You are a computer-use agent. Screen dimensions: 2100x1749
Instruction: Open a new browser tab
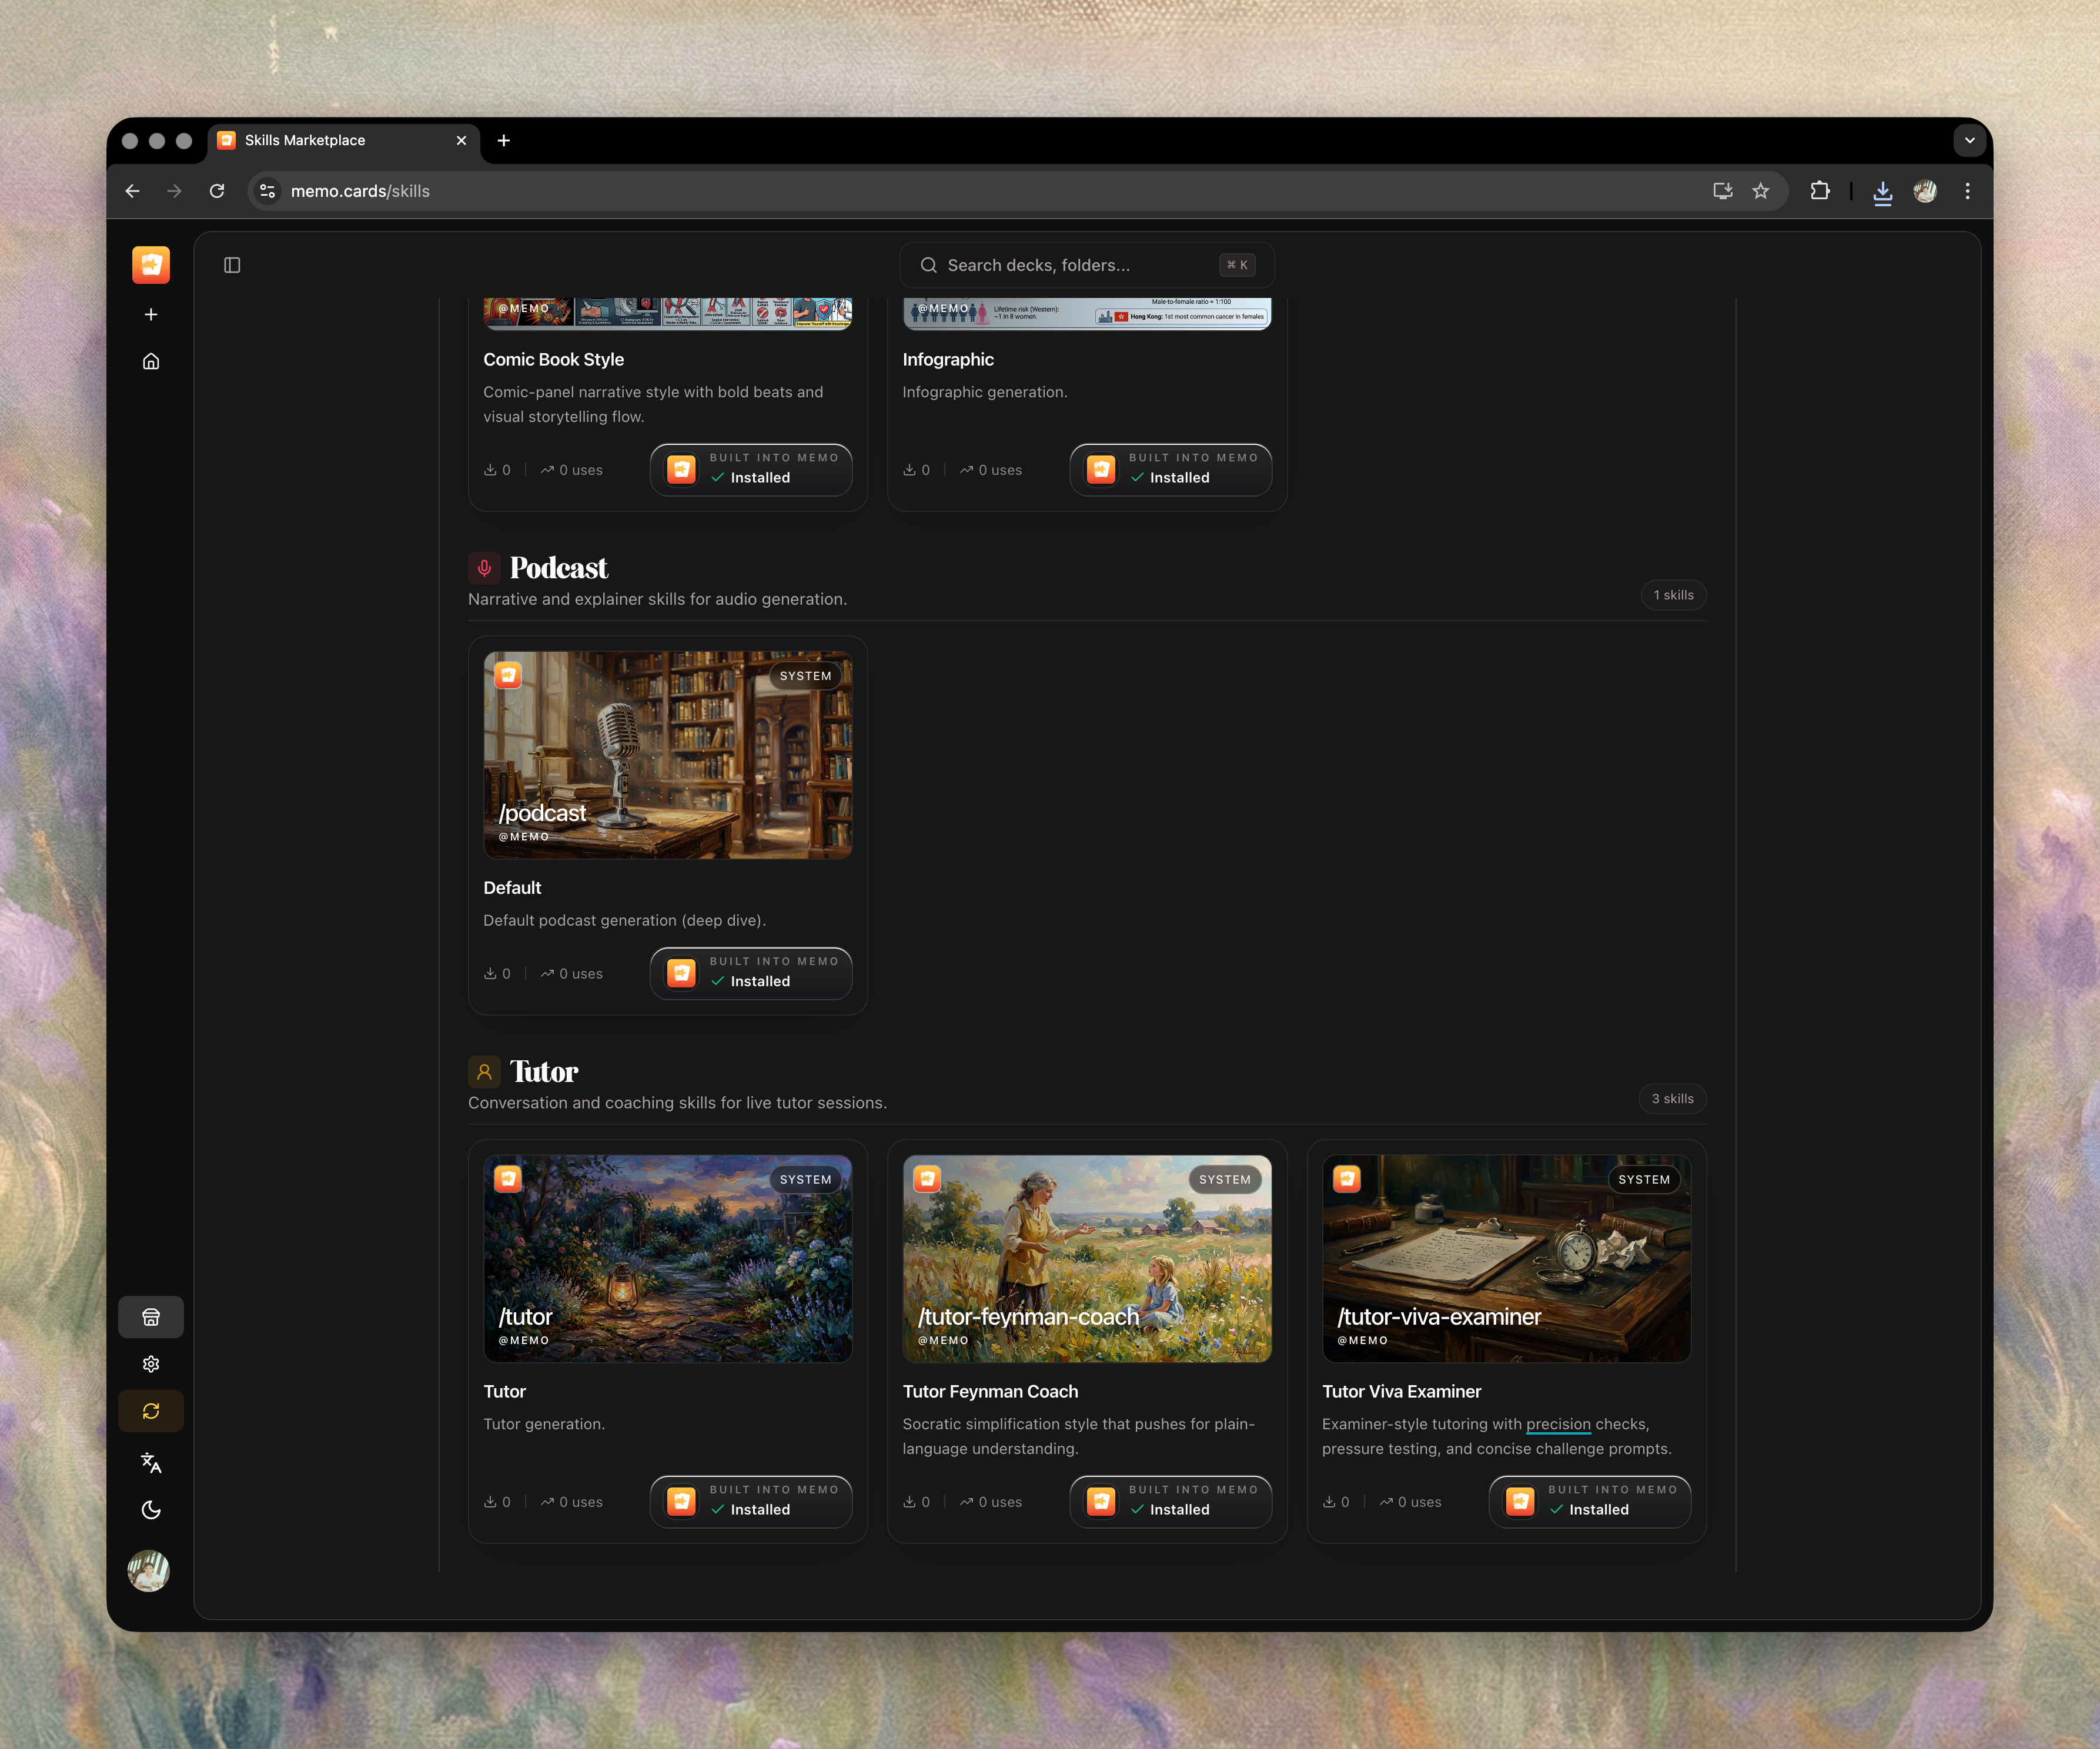click(x=504, y=141)
